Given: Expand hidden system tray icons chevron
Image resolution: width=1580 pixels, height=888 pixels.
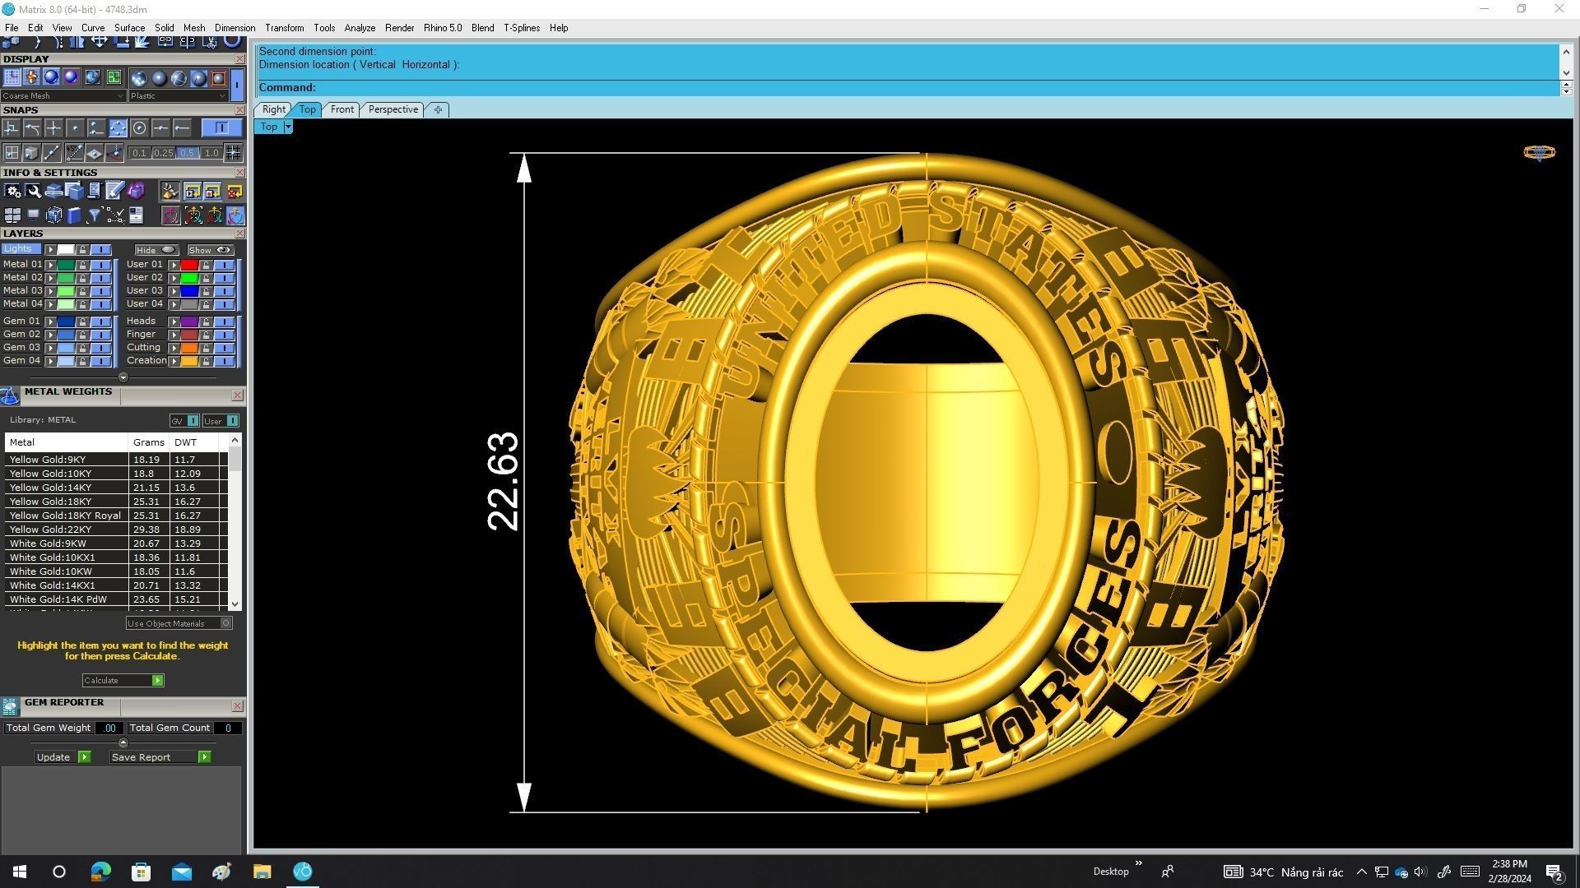Looking at the screenshot, I should pos(1361,872).
